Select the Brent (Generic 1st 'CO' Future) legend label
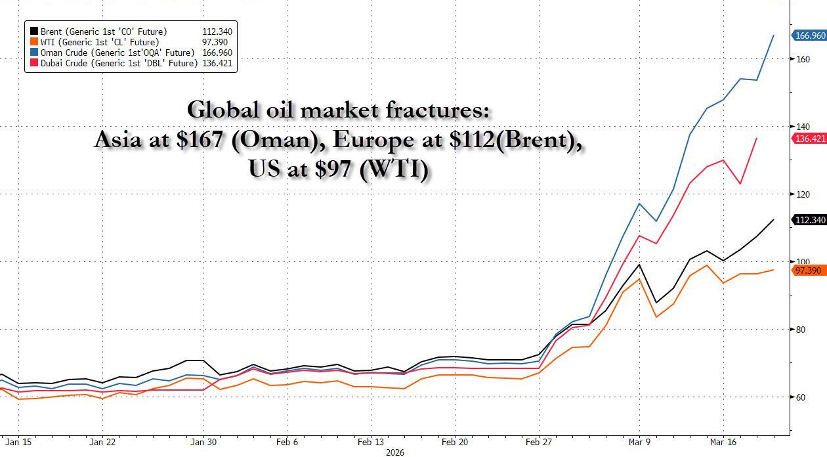 [x=104, y=32]
